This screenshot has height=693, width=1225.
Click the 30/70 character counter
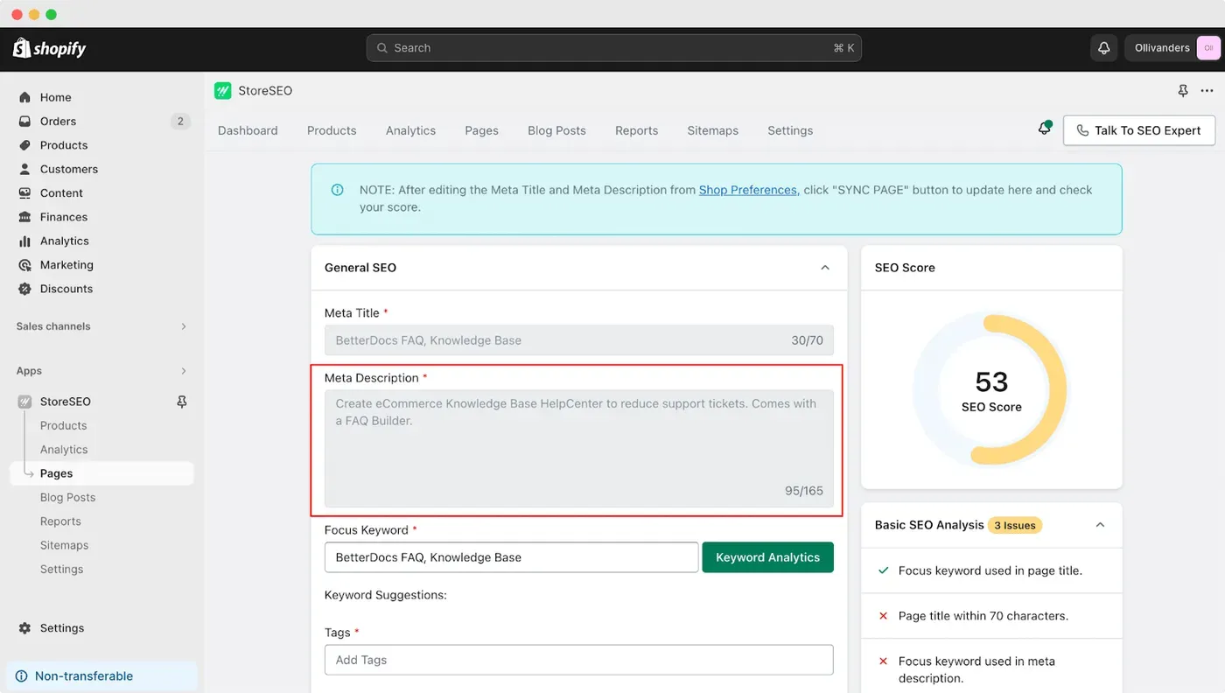(x=807, y=340)
